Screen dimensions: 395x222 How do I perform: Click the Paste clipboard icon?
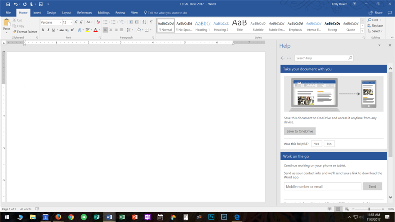tap(7, 23)
